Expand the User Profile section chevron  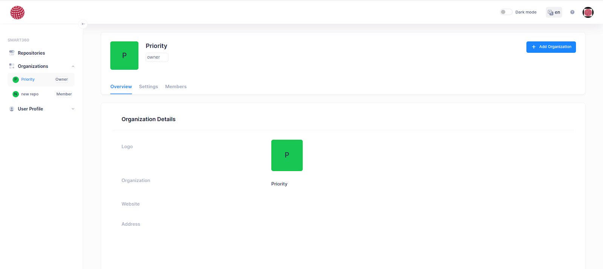[x=73, y=109]
